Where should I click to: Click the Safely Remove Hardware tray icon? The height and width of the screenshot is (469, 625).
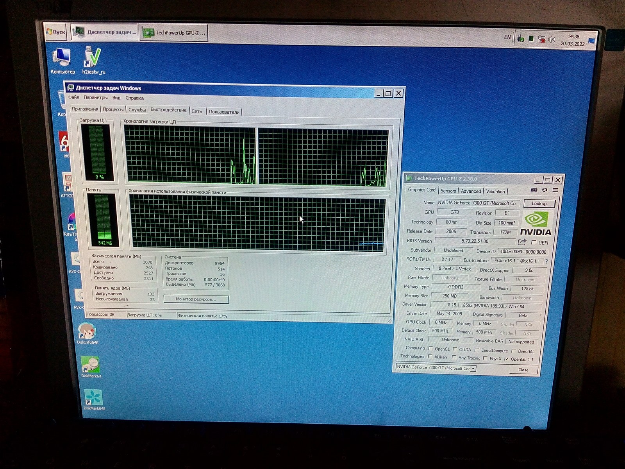[520, 39]
